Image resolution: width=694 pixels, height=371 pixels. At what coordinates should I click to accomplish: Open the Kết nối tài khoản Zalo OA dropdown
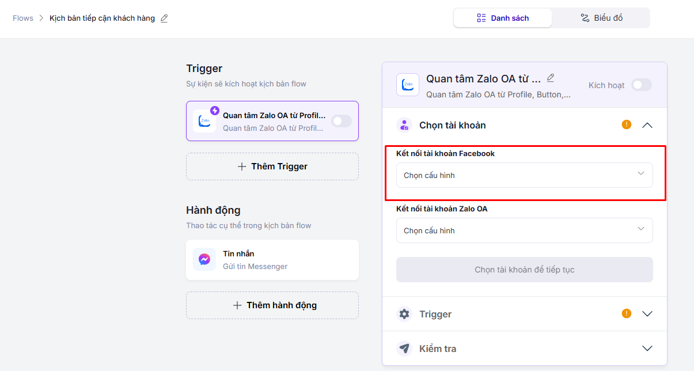tap(524, 230)
